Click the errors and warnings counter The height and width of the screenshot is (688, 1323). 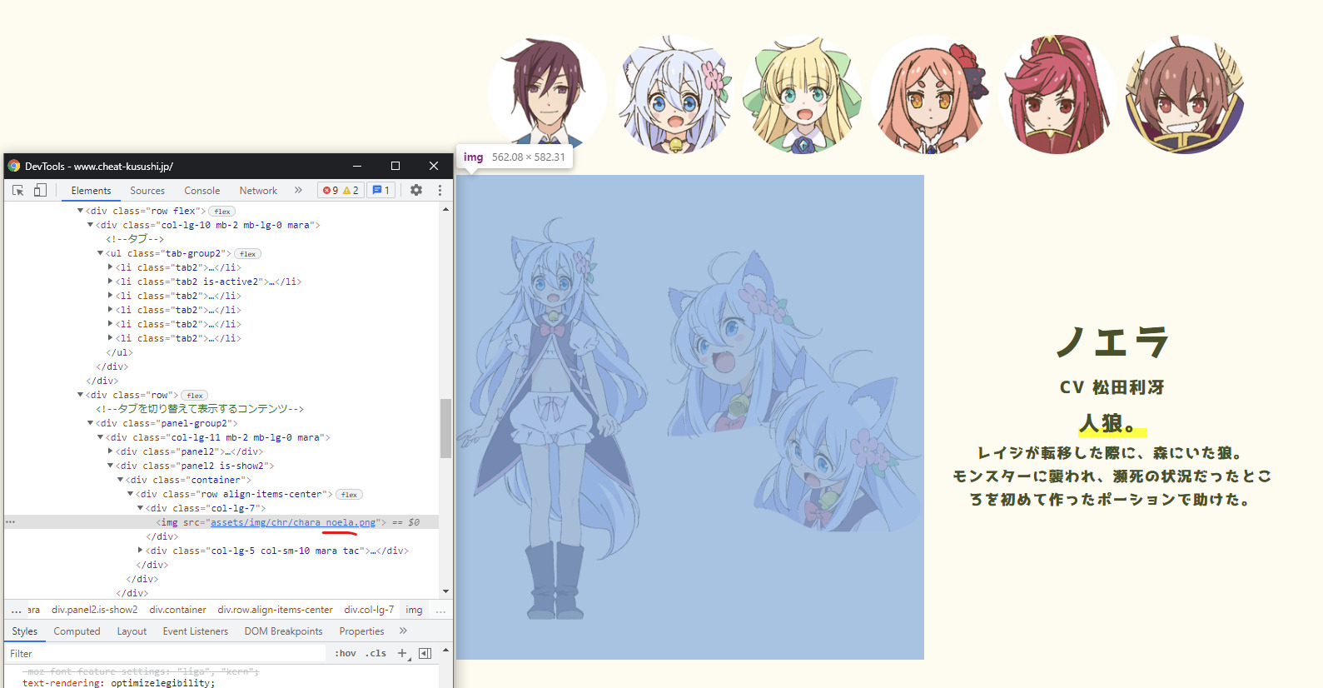tap(341, 191)
